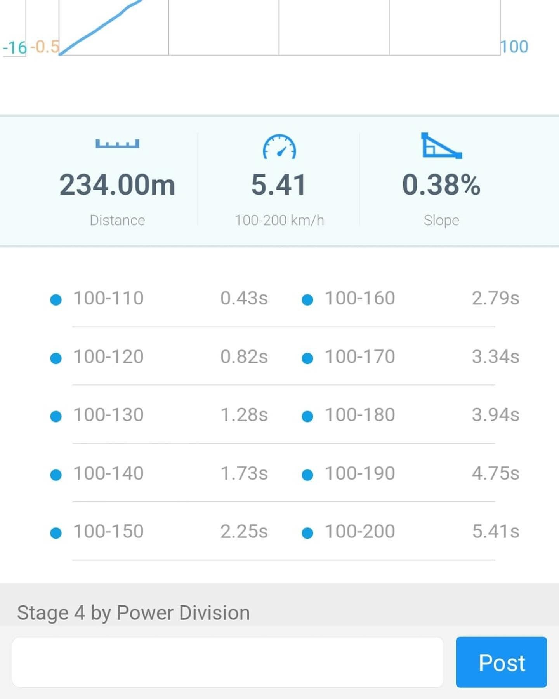
Task: Tap the 100-140 split row
Action: (x=159, y=473)
